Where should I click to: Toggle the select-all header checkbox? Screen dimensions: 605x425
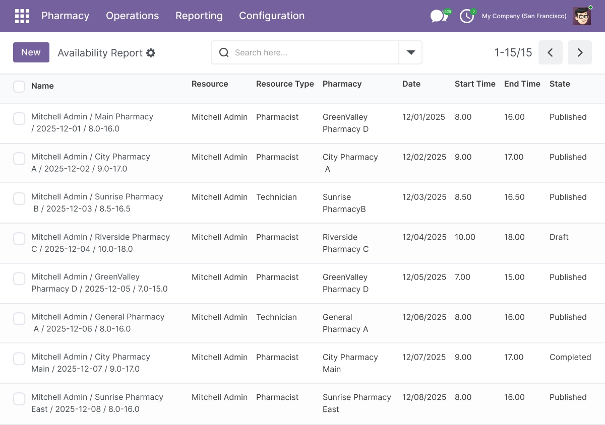(19, 86)
